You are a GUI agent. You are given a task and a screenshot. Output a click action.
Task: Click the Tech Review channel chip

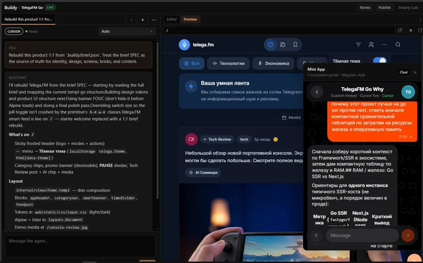tap(217, 139)
